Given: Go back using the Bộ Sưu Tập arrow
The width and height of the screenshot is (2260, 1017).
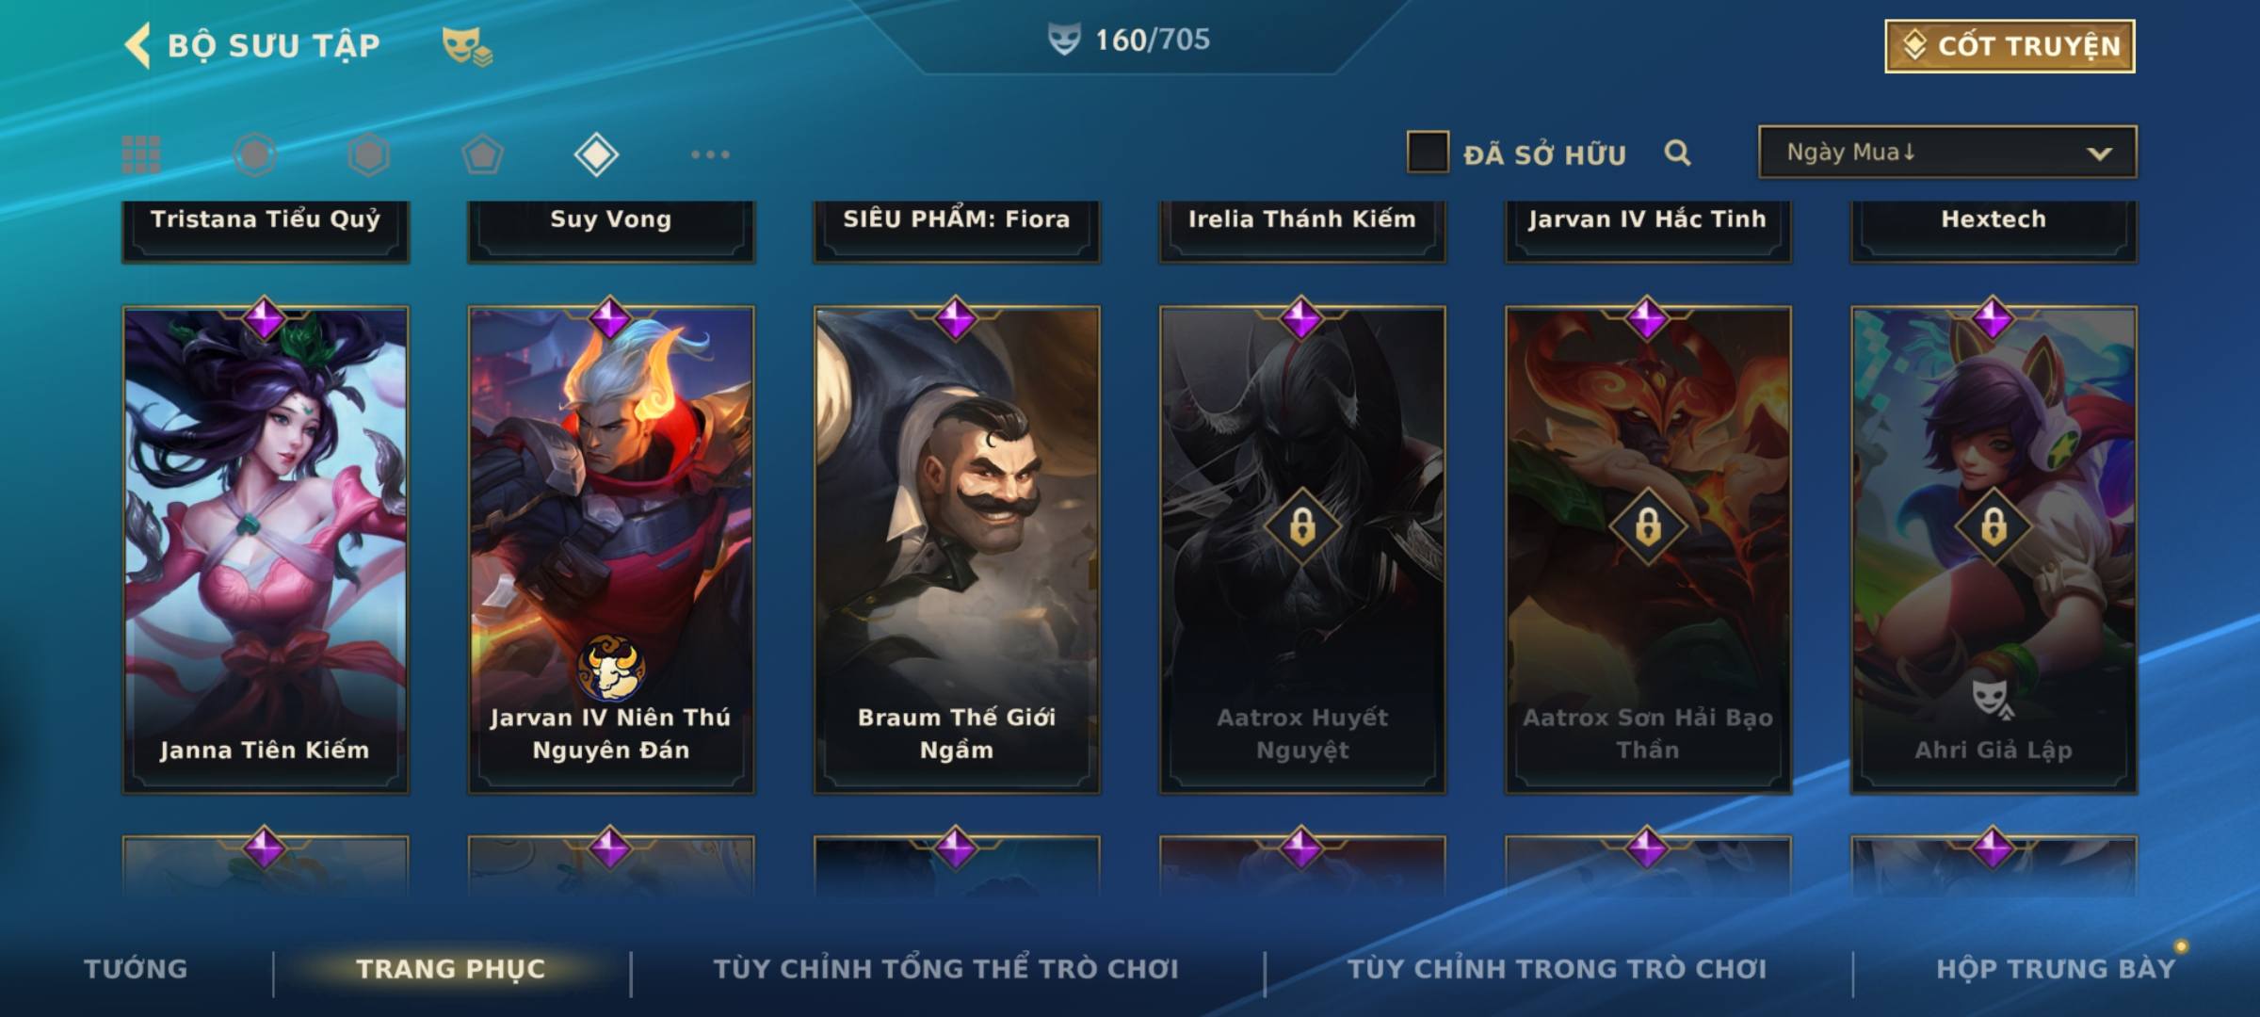Looking at the screenshot, I should point(137,45).
